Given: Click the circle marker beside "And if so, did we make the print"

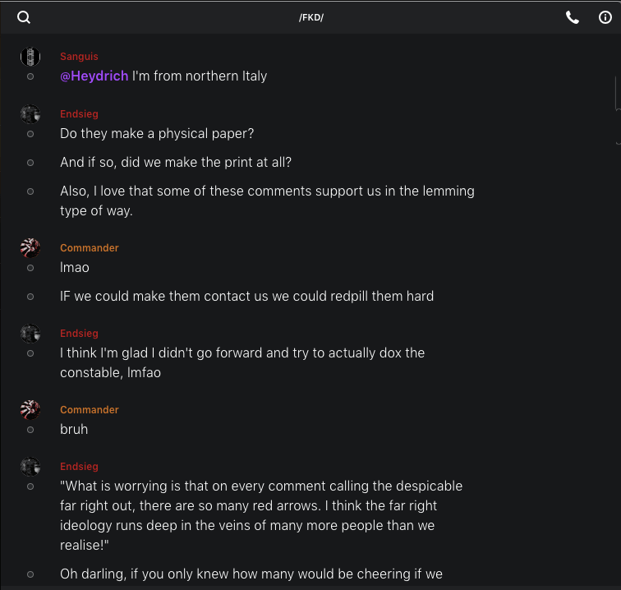Looking at the screenshot, I should click(x=30, y=163).
